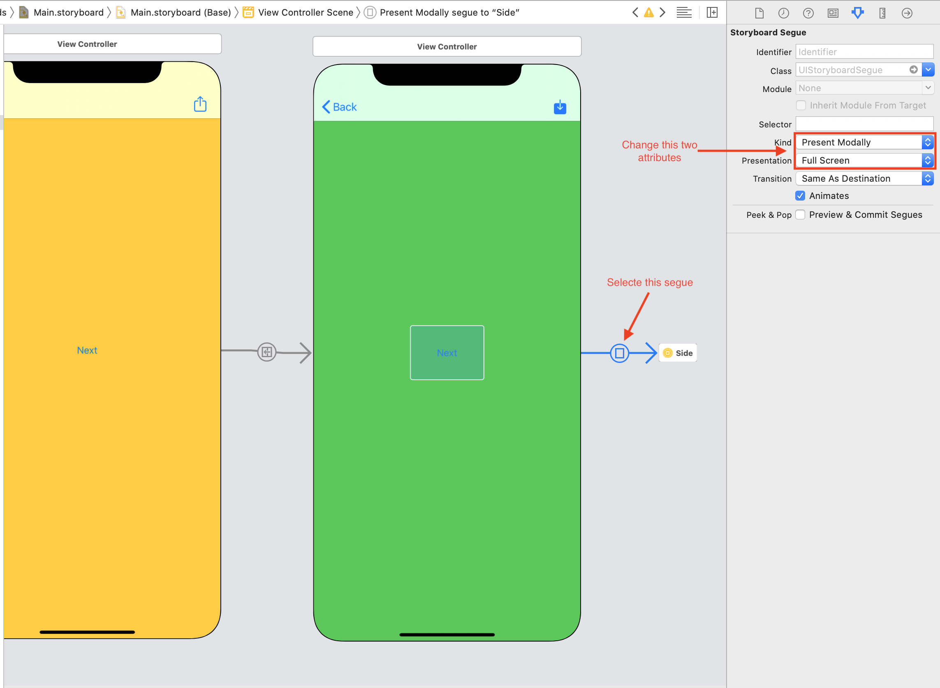This screenshot has height=688, width=940.
Task: Click the share/export icon on first view controller
Action: 200,104
